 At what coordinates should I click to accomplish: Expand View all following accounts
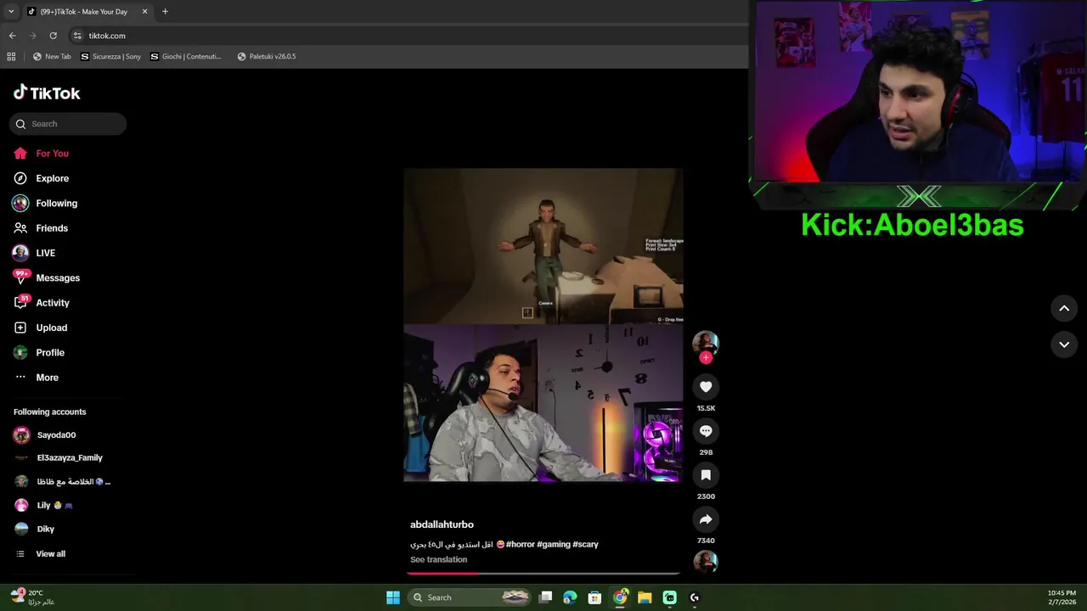tap(40, 554)
